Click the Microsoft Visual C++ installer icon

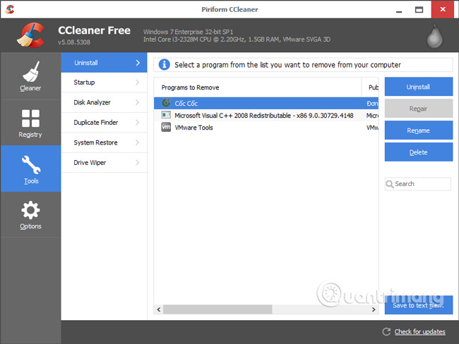[166, 115]
